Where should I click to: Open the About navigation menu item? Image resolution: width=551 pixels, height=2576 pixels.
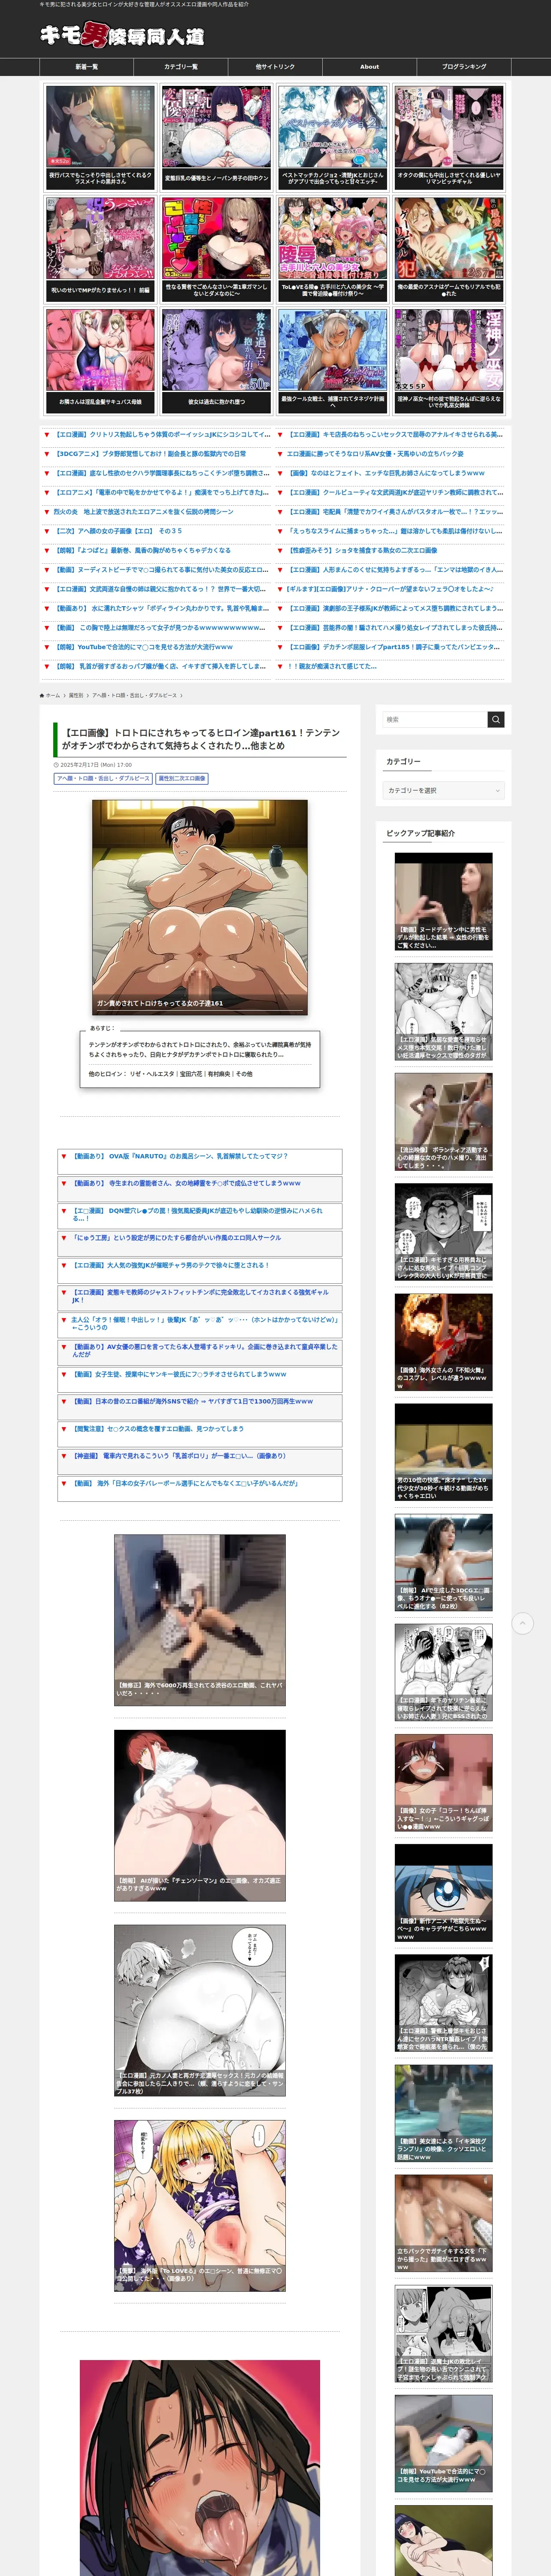369,67
